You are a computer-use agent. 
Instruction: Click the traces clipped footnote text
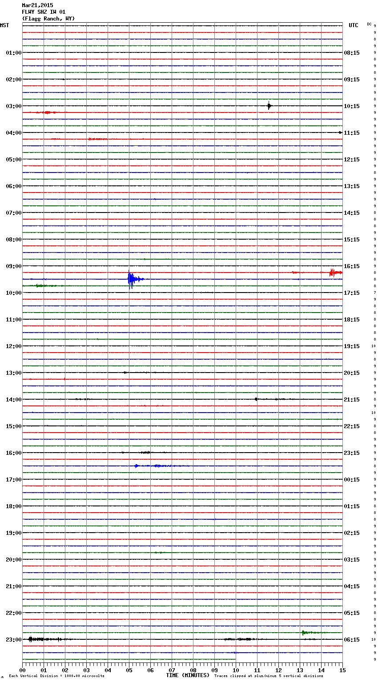pos(269,676)
